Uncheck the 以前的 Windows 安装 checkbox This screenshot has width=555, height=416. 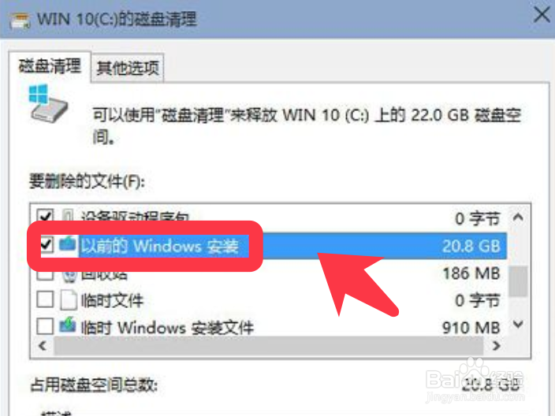tap(47, 244)
